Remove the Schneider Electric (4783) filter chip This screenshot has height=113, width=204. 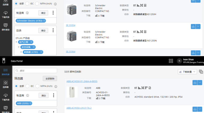(44, 20)
